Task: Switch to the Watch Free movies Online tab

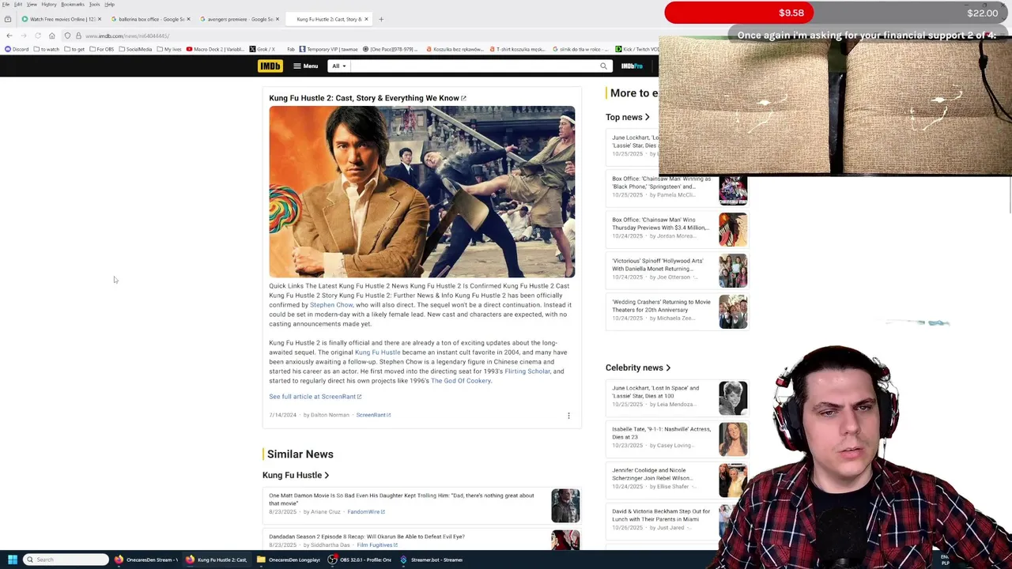Action: [x=60, y=19]
